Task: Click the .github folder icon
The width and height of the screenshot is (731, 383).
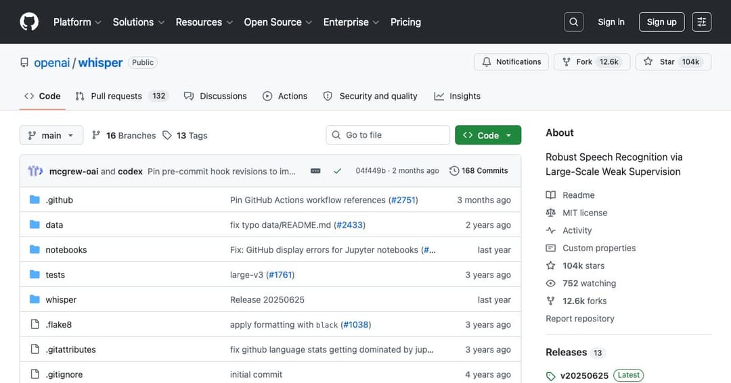Action: point(35,200)
